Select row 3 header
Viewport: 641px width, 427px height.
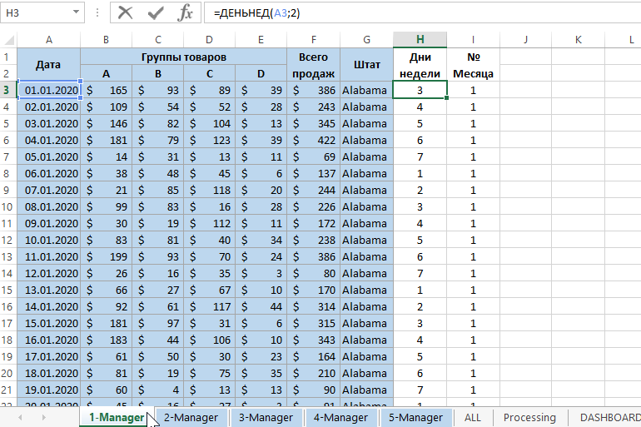pos(7,90)
